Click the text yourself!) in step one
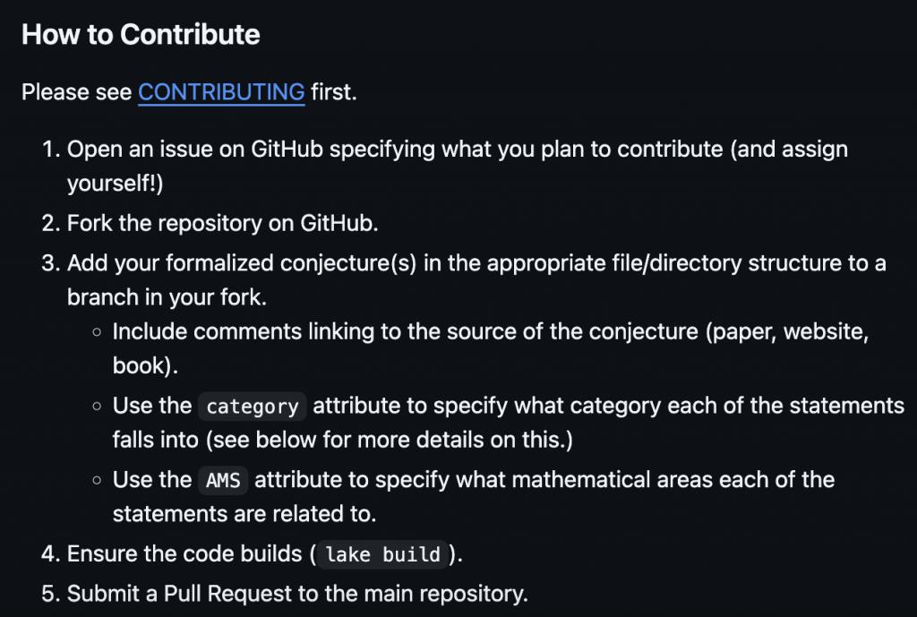917x617 pixels. (116, 183)
